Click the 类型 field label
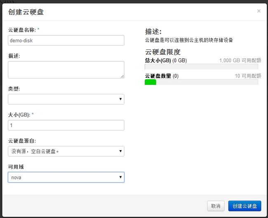 14,88
